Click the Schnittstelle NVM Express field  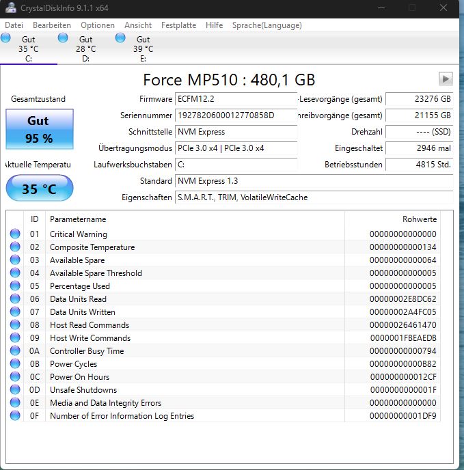tap(236, 132)
